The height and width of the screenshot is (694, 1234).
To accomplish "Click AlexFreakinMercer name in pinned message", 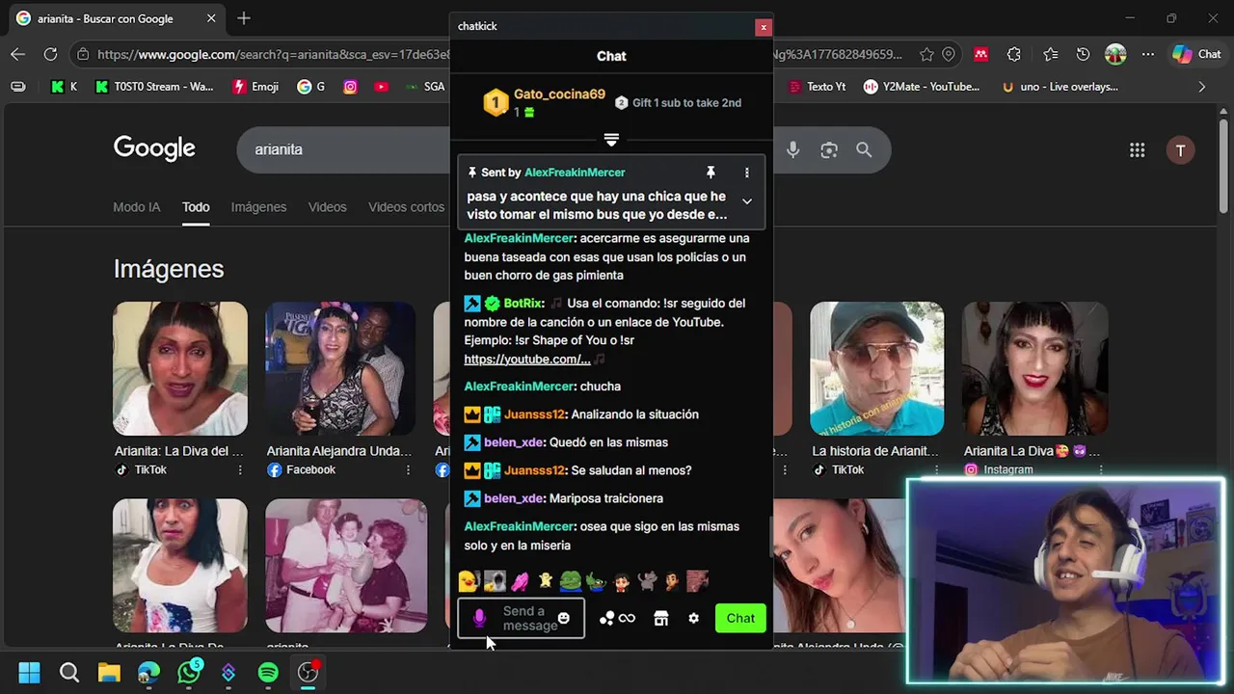I will point(575,173).
